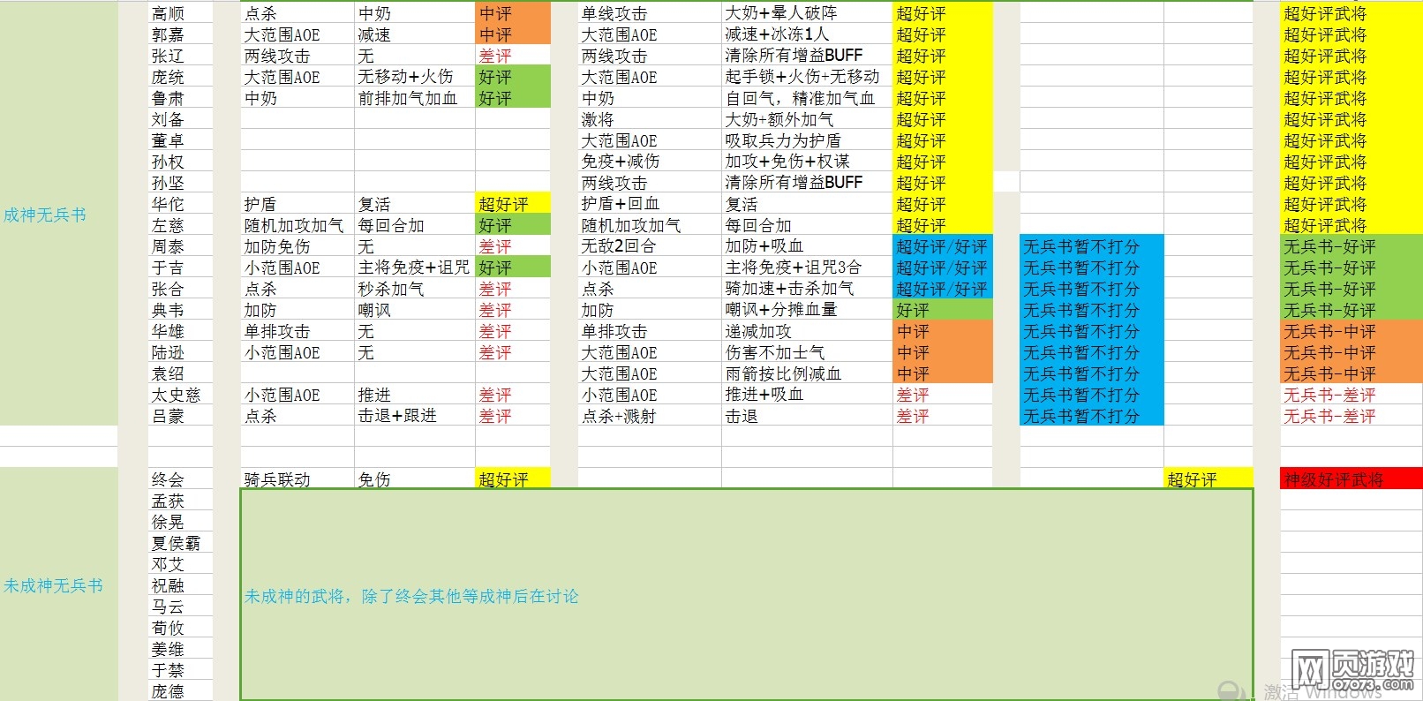Click the 点杀+溅射 cell
This screenshot has height=701, width=1423.
point(649,416)
